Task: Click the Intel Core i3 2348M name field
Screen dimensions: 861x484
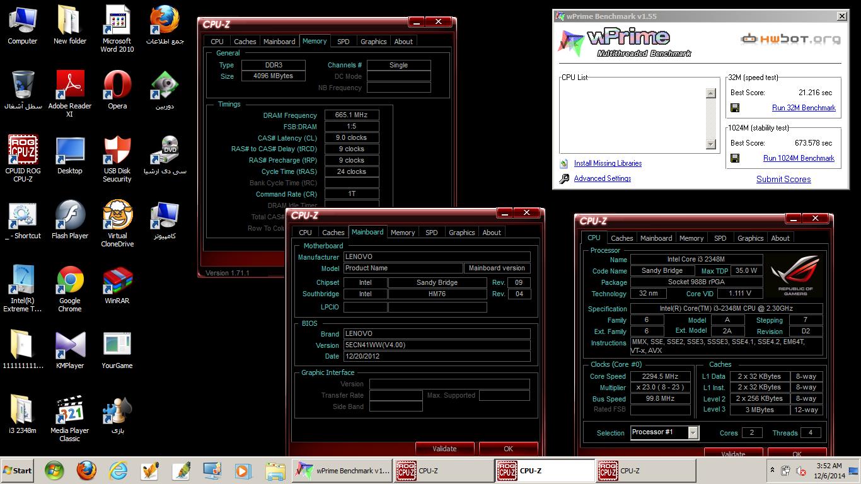Action: click(696, 260)
